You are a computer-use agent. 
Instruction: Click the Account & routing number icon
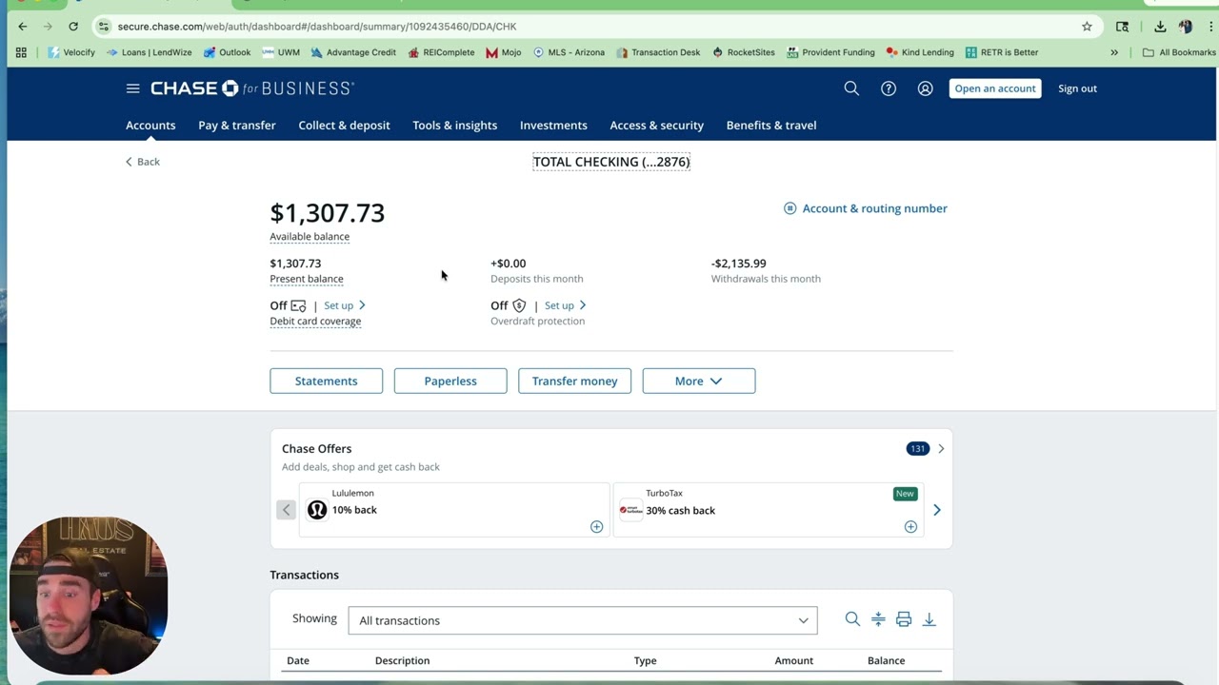coord(789,208)
